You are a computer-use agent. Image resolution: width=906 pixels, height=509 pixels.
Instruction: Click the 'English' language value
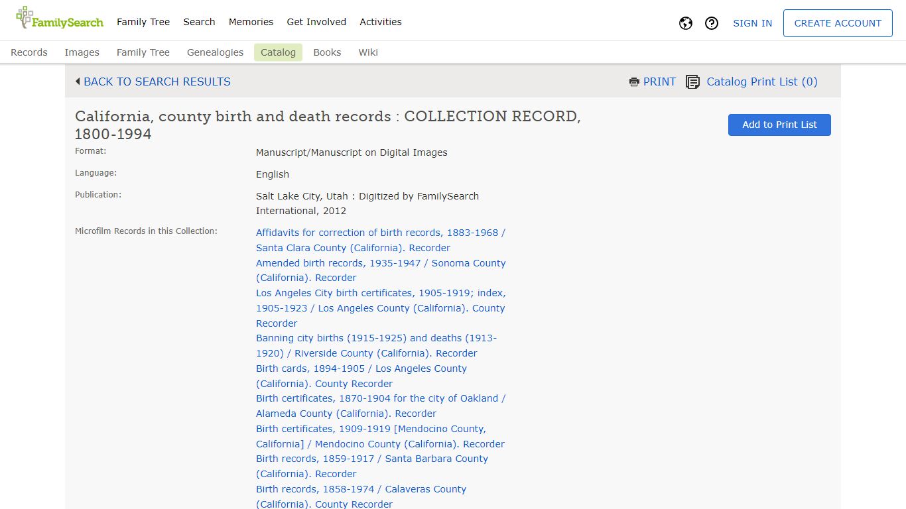coord(273,174)
